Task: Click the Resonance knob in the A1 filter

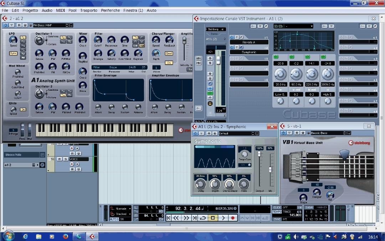Action: coord(111,40)
